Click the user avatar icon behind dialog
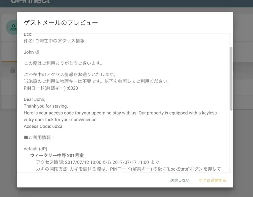 13,27
